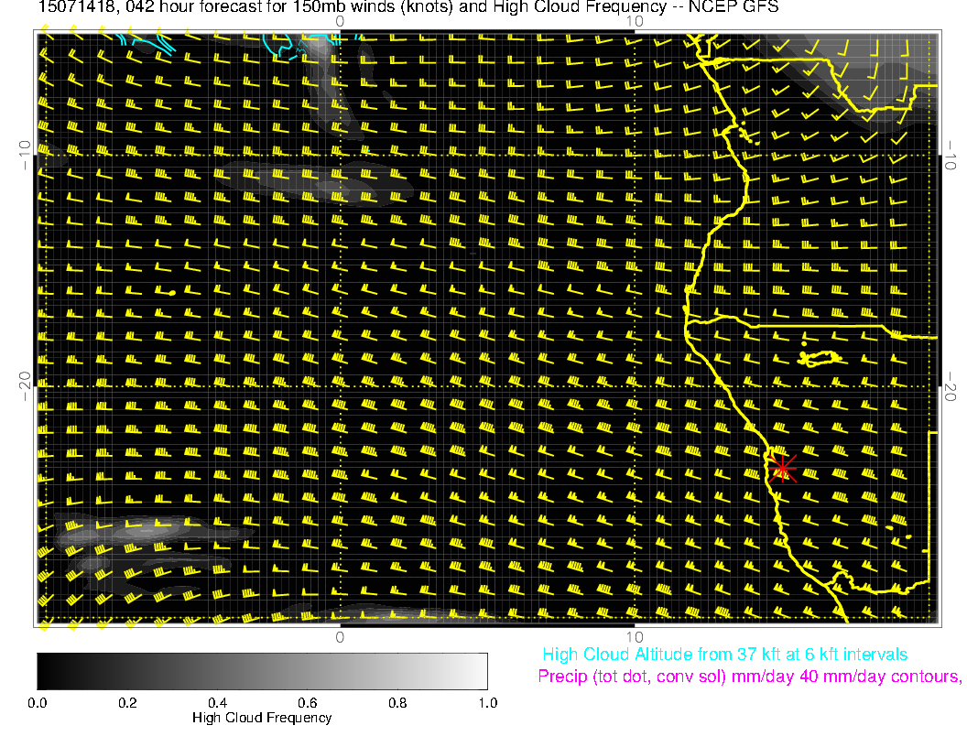
Task: Click the 1.0 tick label under the colorbar
Action: tap(487, 702)
